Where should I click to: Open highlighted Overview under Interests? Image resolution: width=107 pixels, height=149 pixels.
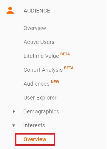tap(35, 139)
